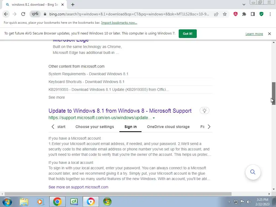Open the green Windows logo taskbar app
Viewport: 276px width, 207px height.
tap(107, 202)
